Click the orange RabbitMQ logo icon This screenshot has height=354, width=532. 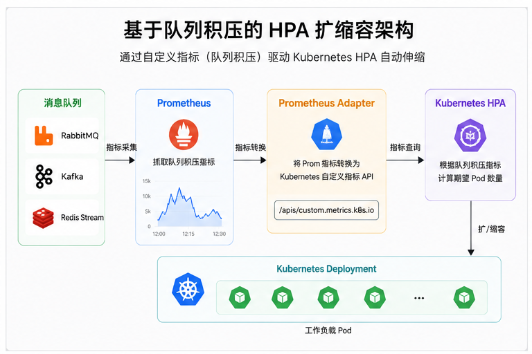point(44,136)
